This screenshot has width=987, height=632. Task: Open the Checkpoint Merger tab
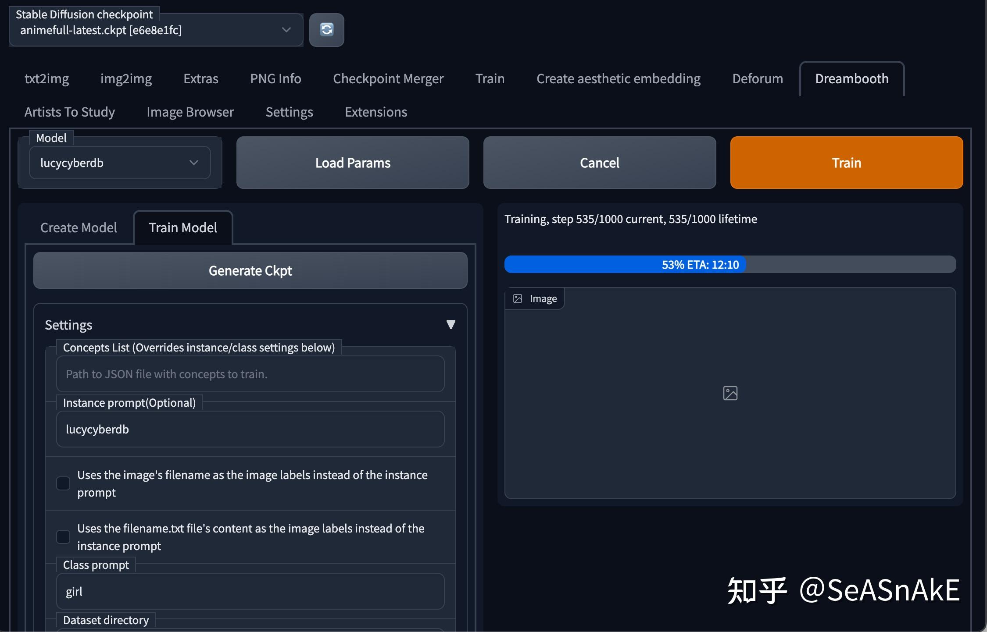(388, 79)
